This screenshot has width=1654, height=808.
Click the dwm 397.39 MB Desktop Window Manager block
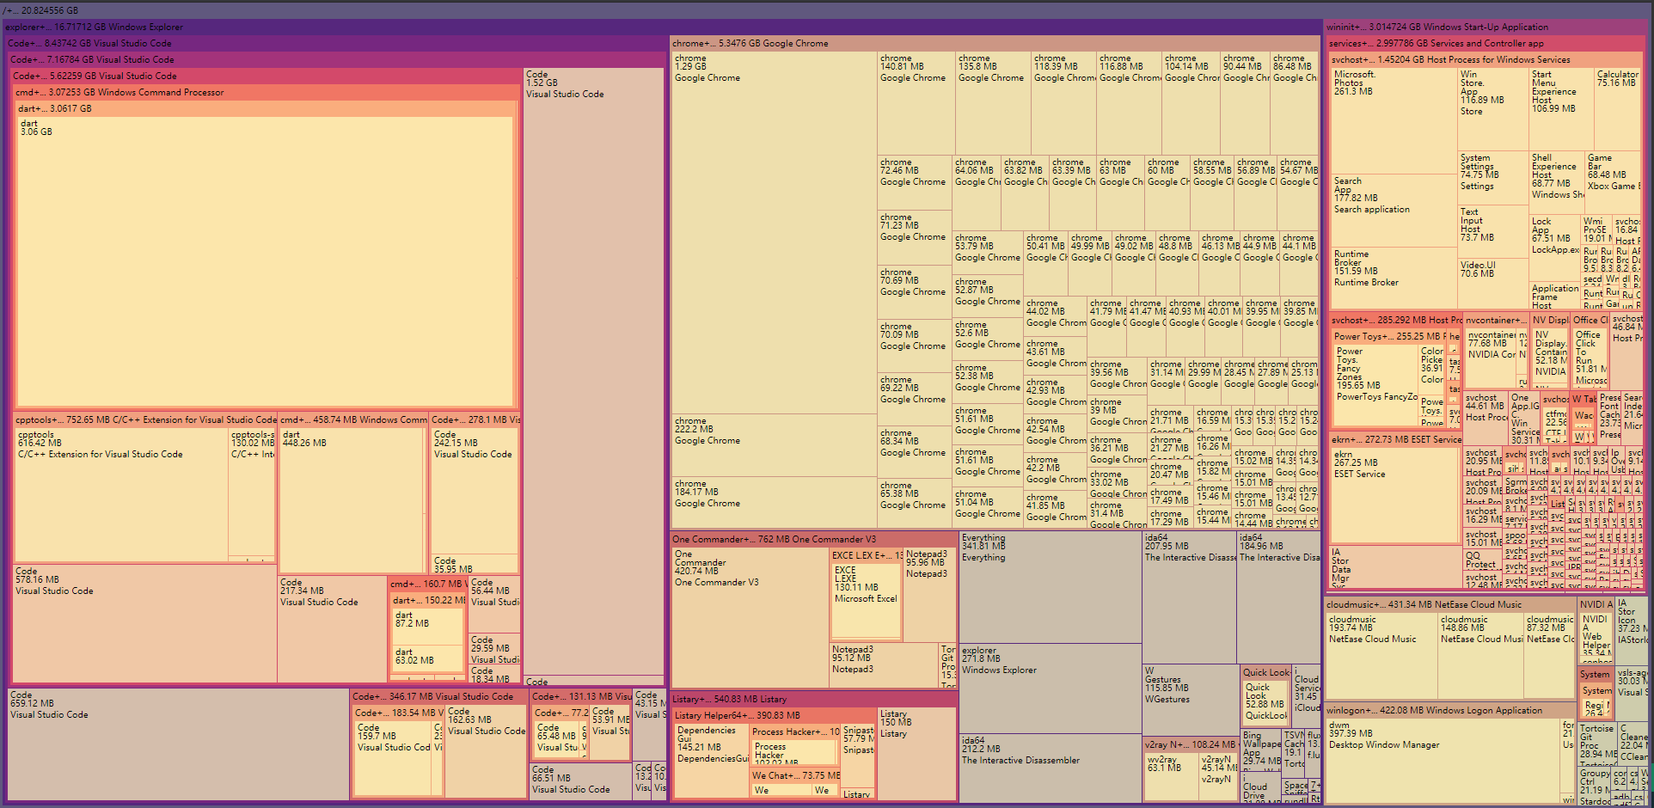coord(1442,760)
